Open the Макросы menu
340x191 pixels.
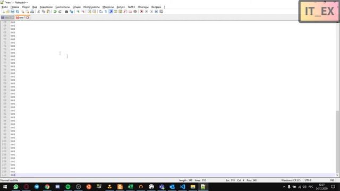pos(108,7)
